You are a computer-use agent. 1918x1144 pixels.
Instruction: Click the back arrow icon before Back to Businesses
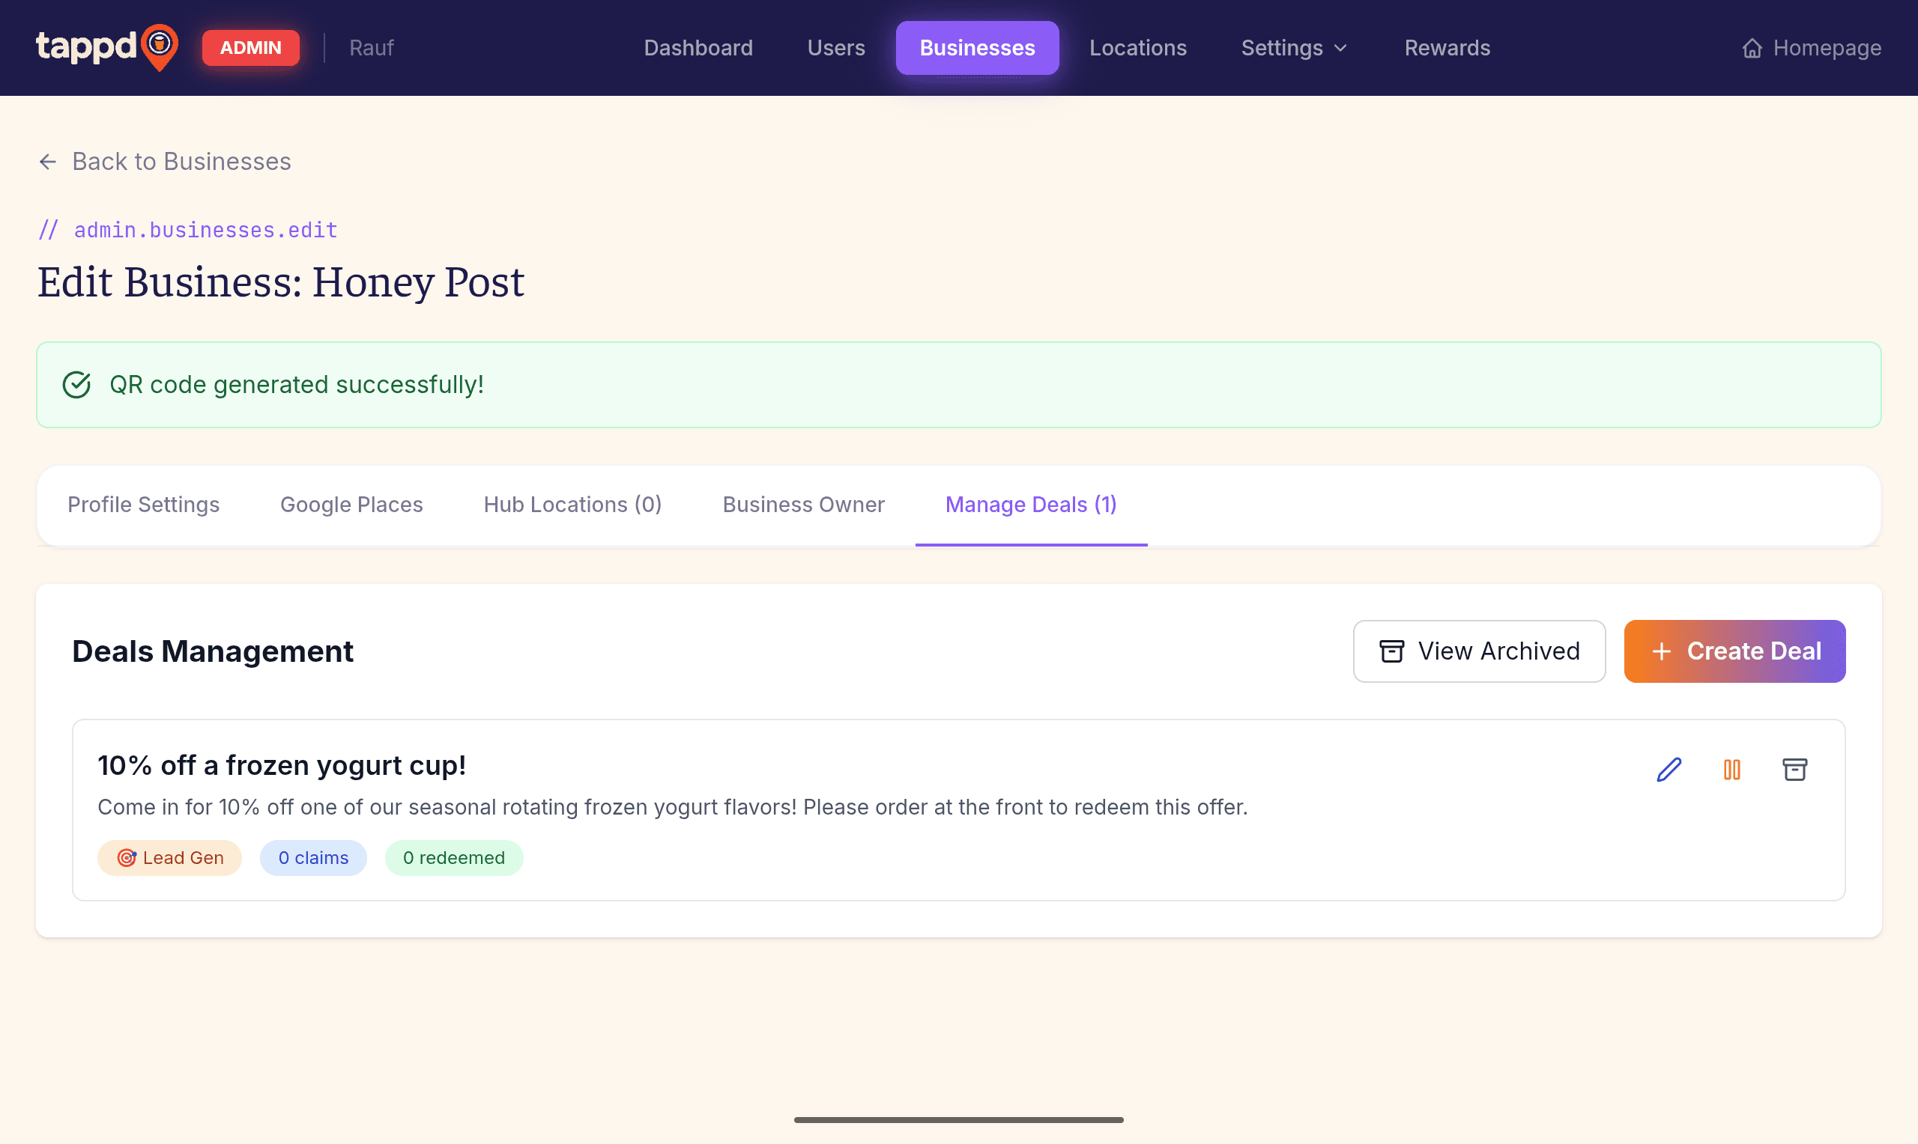48,161
